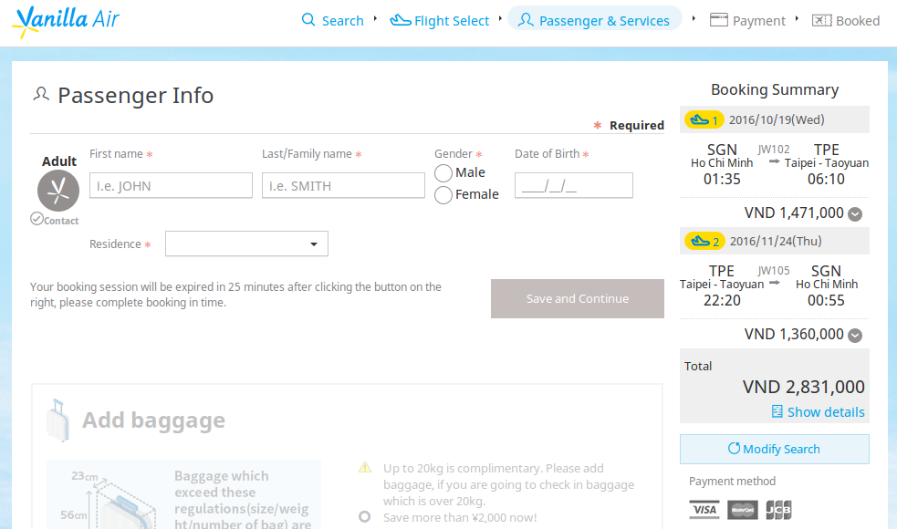The image size is (897, 529).
Task: Expand the VND 1,471,000 fare details
Action: (855, 214)
